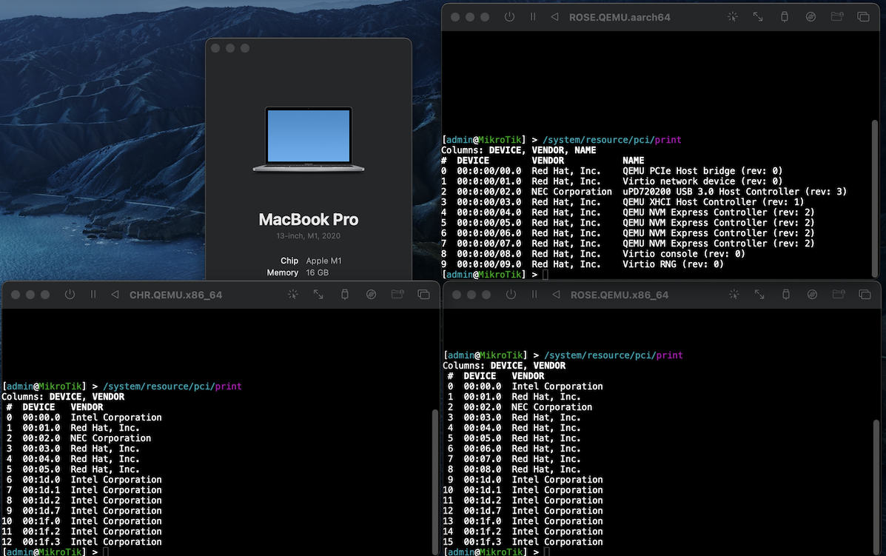
Task: Click 'Virtio console (rev: 0)' entry
Action: 684,254
